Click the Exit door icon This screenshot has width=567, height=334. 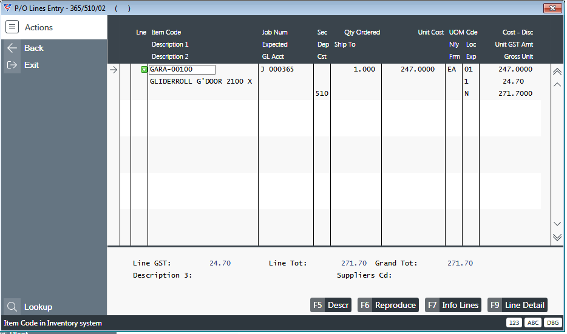12,65
